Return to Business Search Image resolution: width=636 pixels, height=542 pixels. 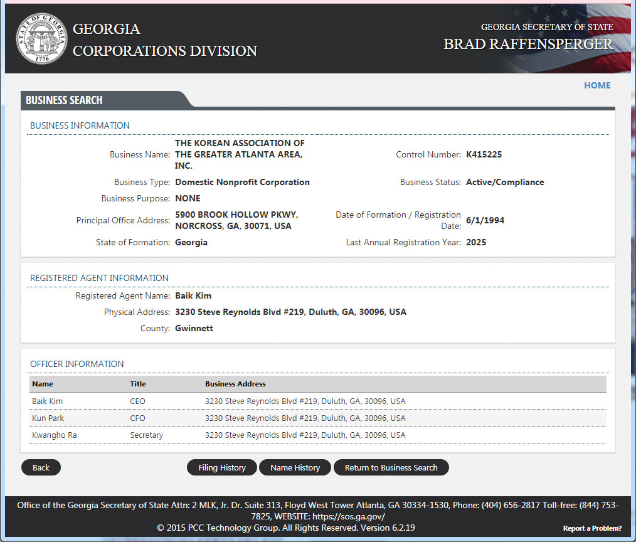(391, 467)
